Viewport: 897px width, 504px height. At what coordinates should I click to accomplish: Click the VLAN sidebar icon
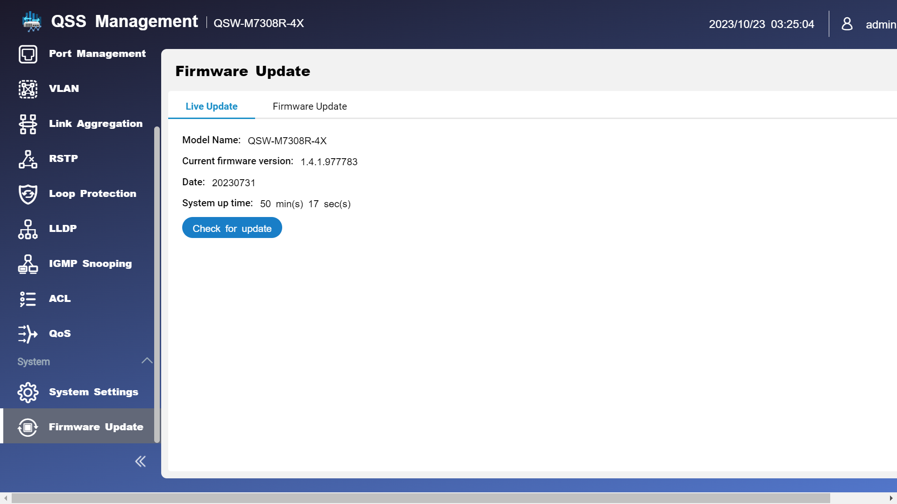(x=28, y=89)
